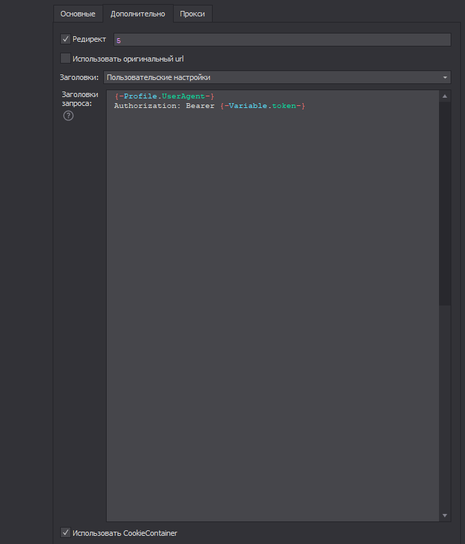Click the help question mark icon

coord(68,115)
